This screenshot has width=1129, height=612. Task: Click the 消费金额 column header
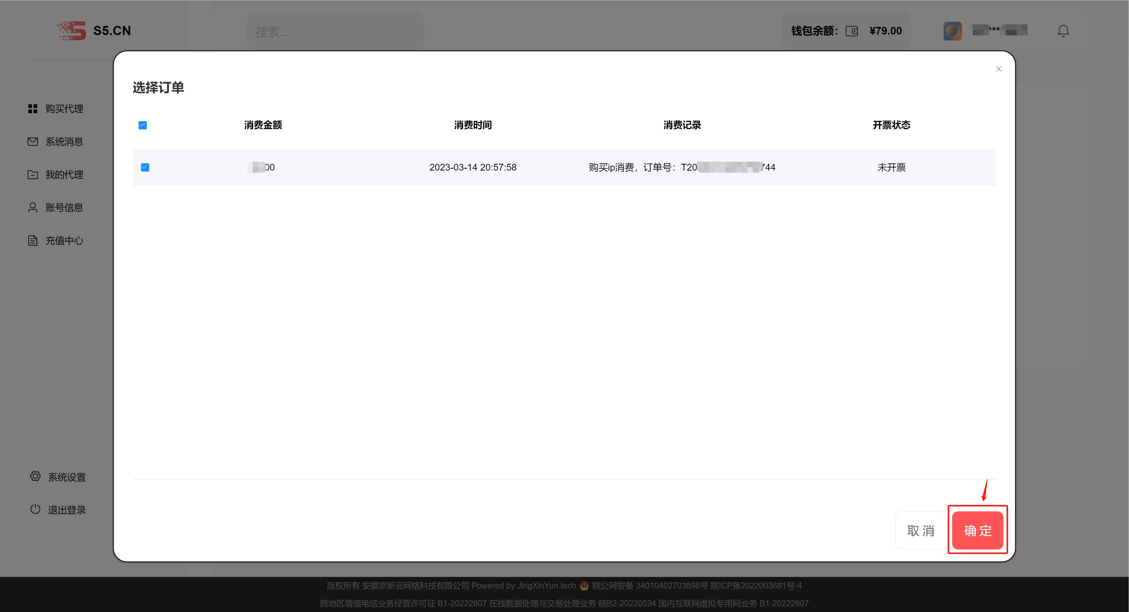tap(263, 125)
